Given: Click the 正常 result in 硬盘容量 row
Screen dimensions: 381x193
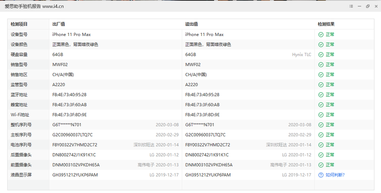Looking at the screenshot, I should (x=330, y=54).
